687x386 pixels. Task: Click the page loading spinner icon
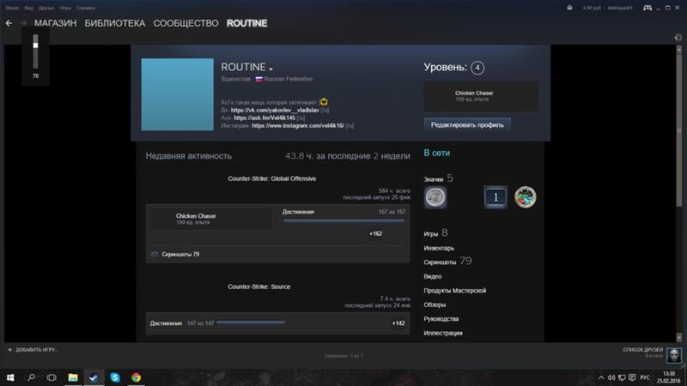(678, 38)
